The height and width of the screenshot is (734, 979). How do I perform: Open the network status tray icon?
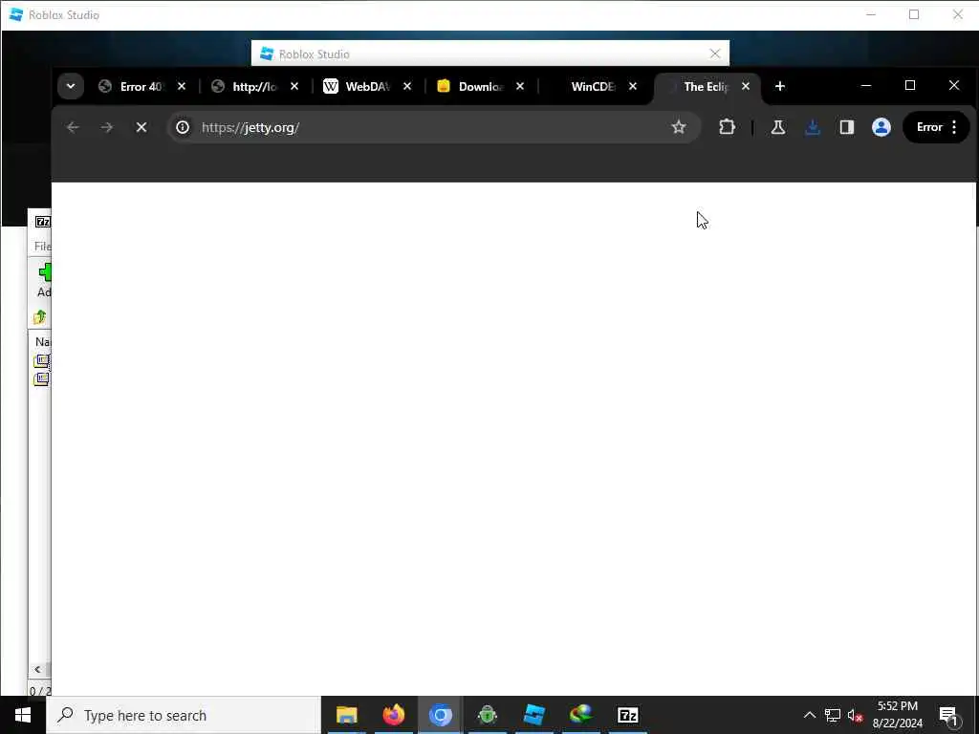tap(833, 715)
